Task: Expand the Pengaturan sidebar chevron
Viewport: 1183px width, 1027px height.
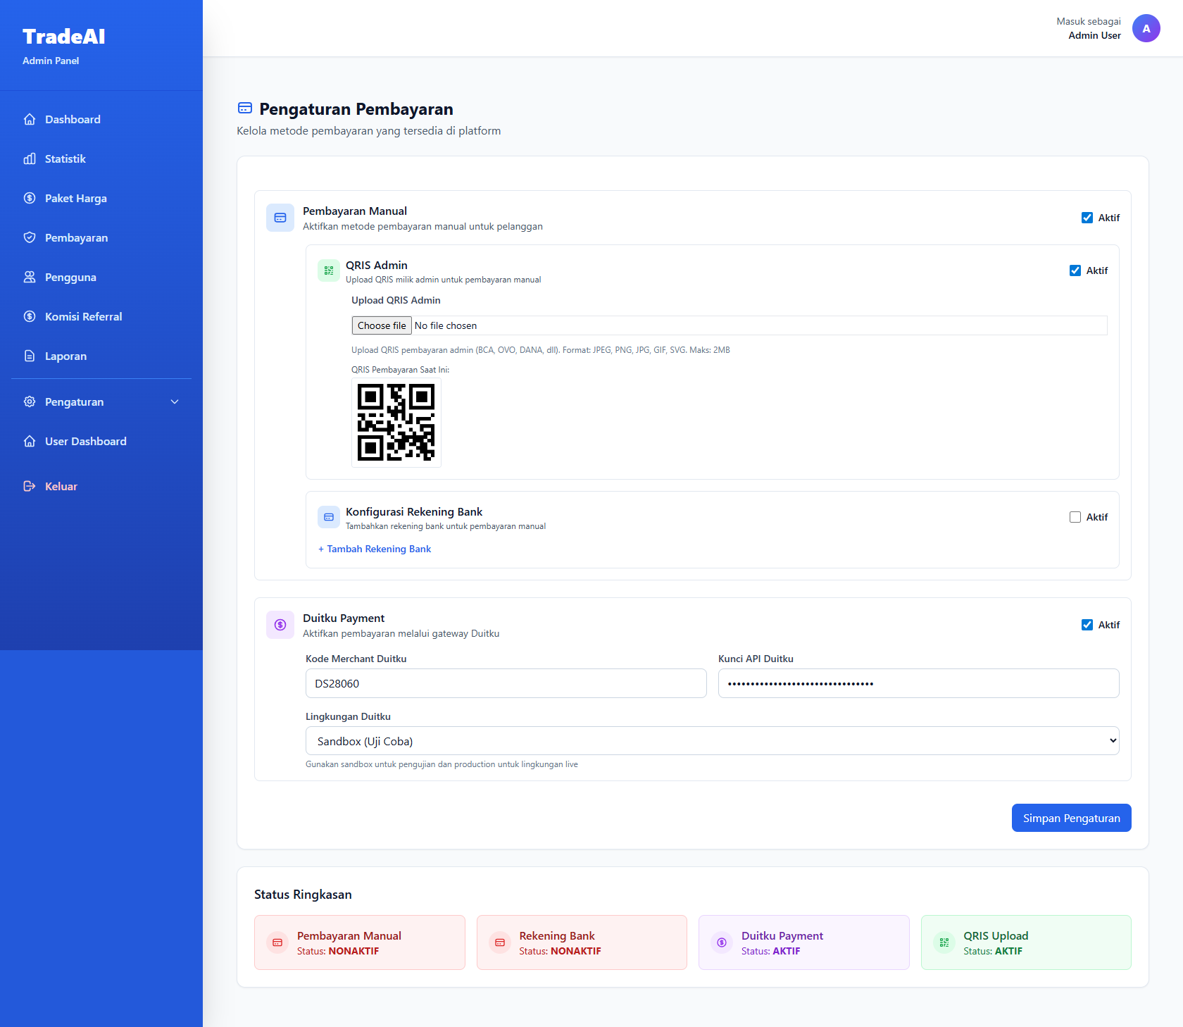Action: (x=175, y=402)
